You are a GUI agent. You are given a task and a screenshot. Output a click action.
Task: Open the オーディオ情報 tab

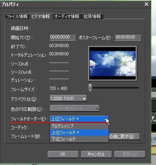(x=67, y=16)
